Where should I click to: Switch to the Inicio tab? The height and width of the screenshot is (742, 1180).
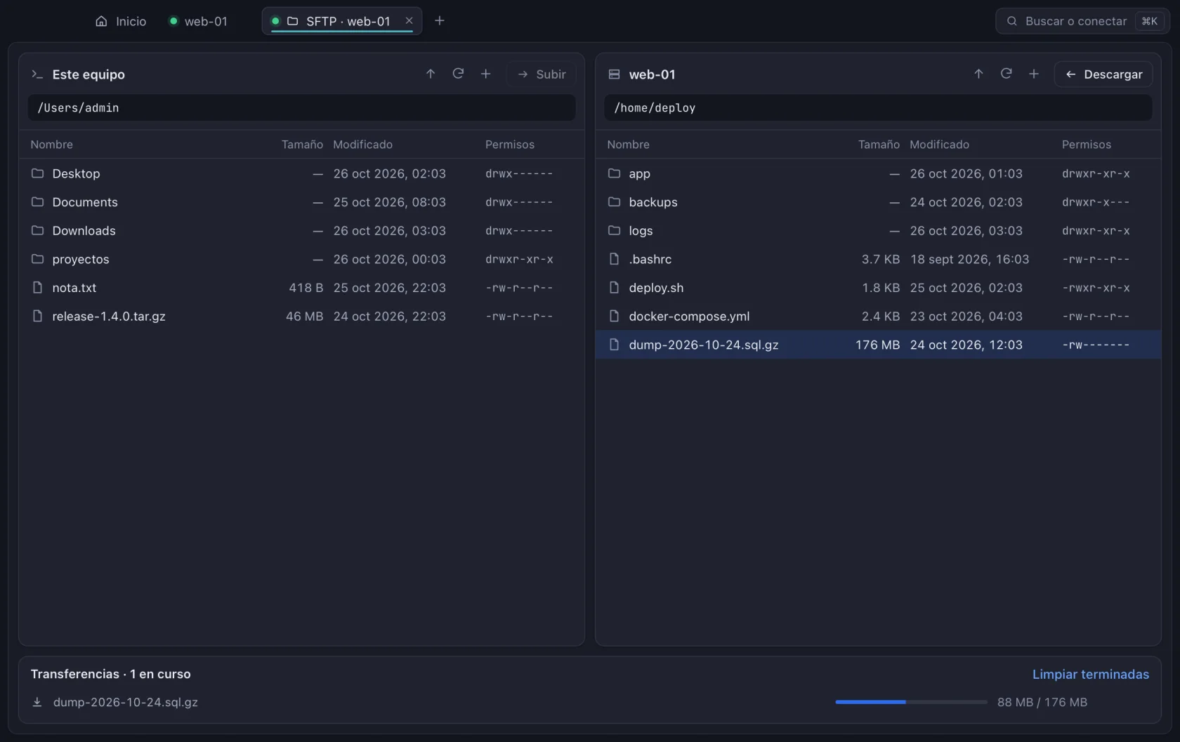[121, 21]
